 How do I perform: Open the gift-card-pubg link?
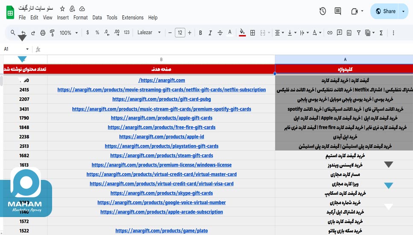(x=161, y=99)
